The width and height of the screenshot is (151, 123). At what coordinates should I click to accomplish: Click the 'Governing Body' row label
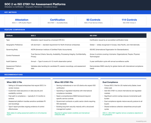(x=12, y=50)
